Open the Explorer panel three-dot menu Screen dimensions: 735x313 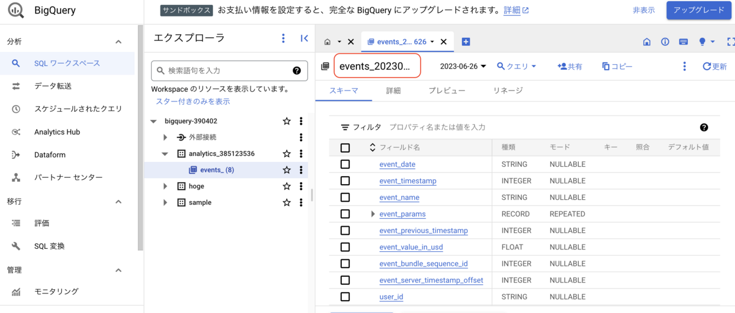(283, 39)
